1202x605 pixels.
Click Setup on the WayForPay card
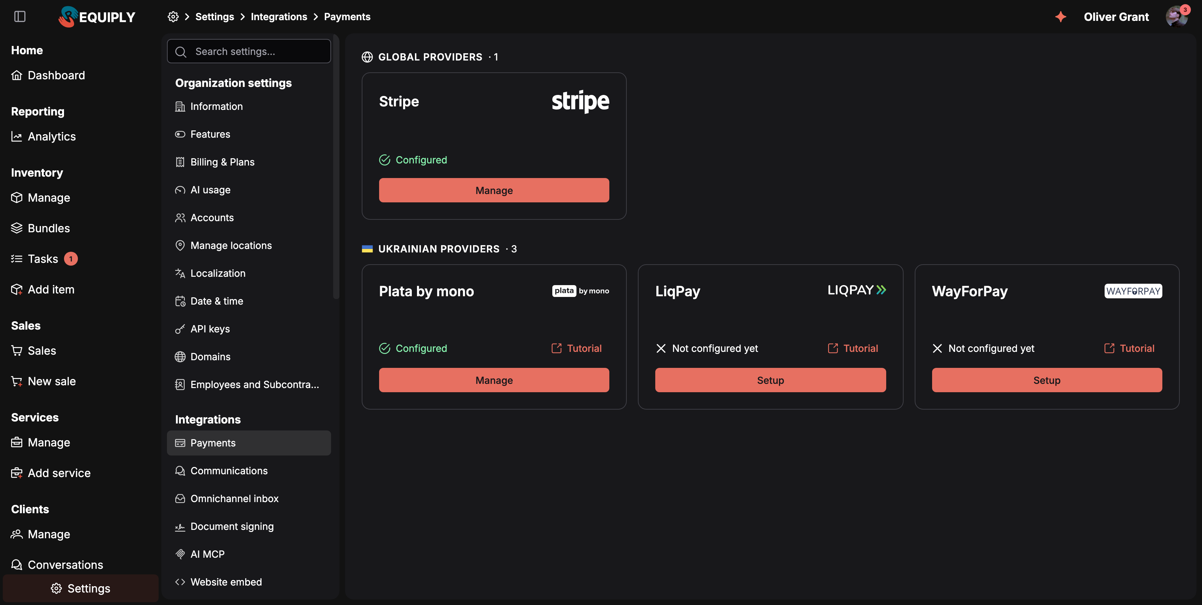coord(1047,380)
